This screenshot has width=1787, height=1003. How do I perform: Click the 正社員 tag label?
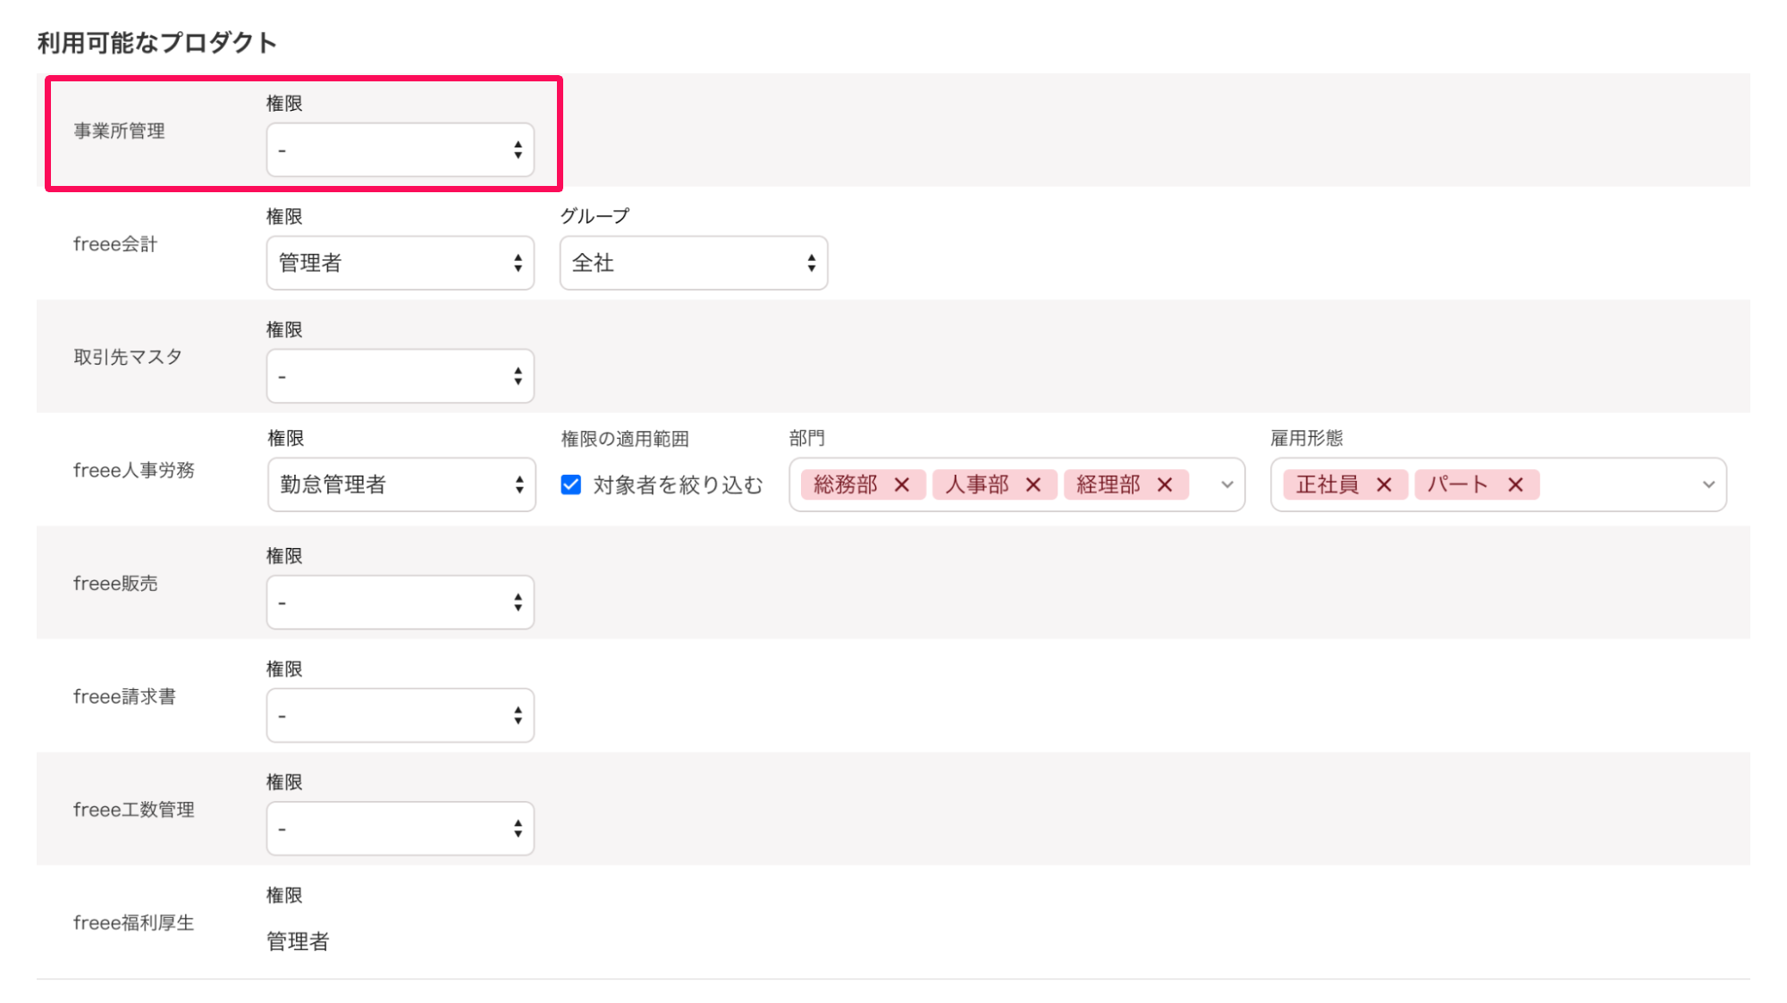[1327, 485]
